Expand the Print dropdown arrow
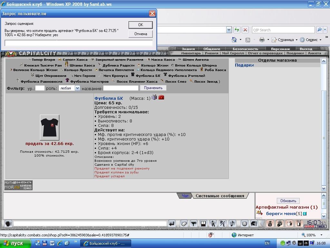 pyautogui.click(x=268, y=40)
